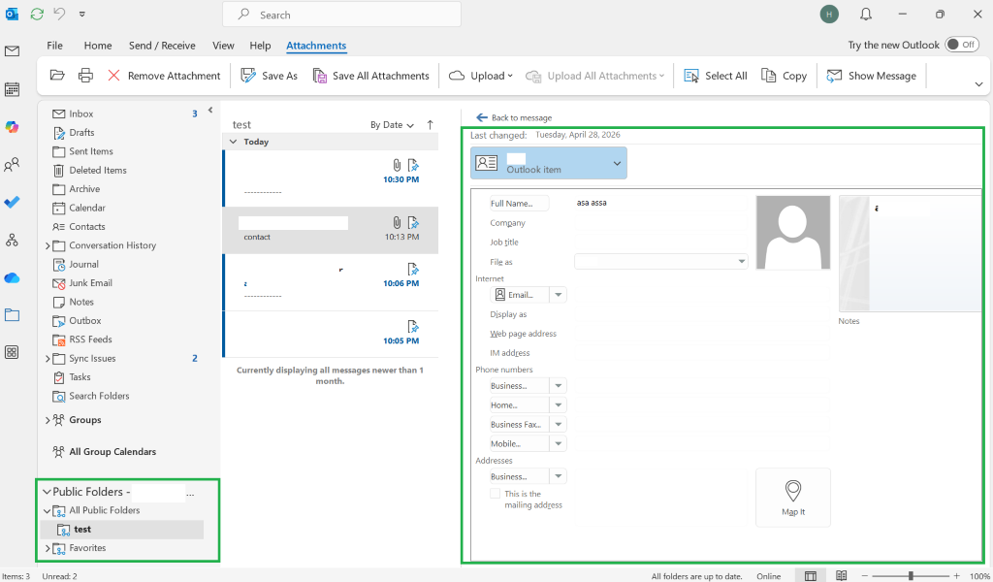Open the account profile avatar H

tap(829, 14)
